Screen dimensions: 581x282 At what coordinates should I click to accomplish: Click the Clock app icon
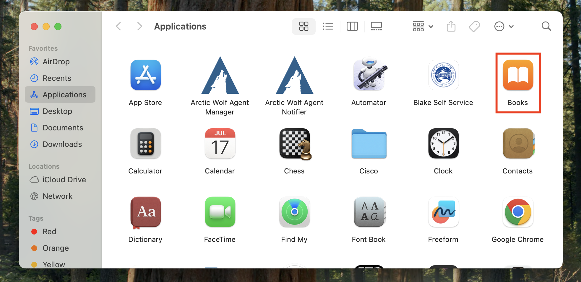click(x=443, y=143)
